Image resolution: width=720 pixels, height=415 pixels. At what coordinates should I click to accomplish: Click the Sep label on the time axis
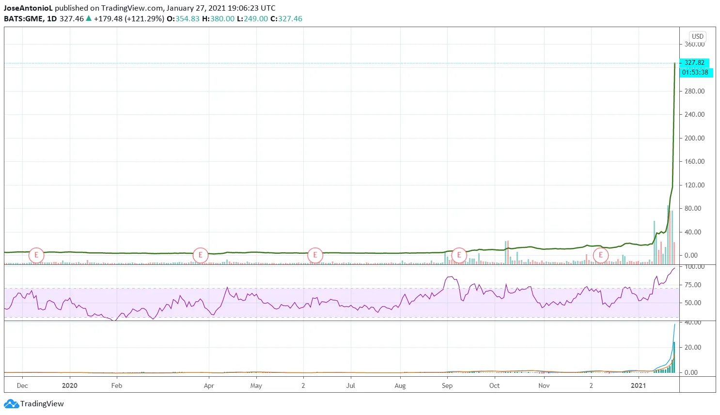(447, 385)
